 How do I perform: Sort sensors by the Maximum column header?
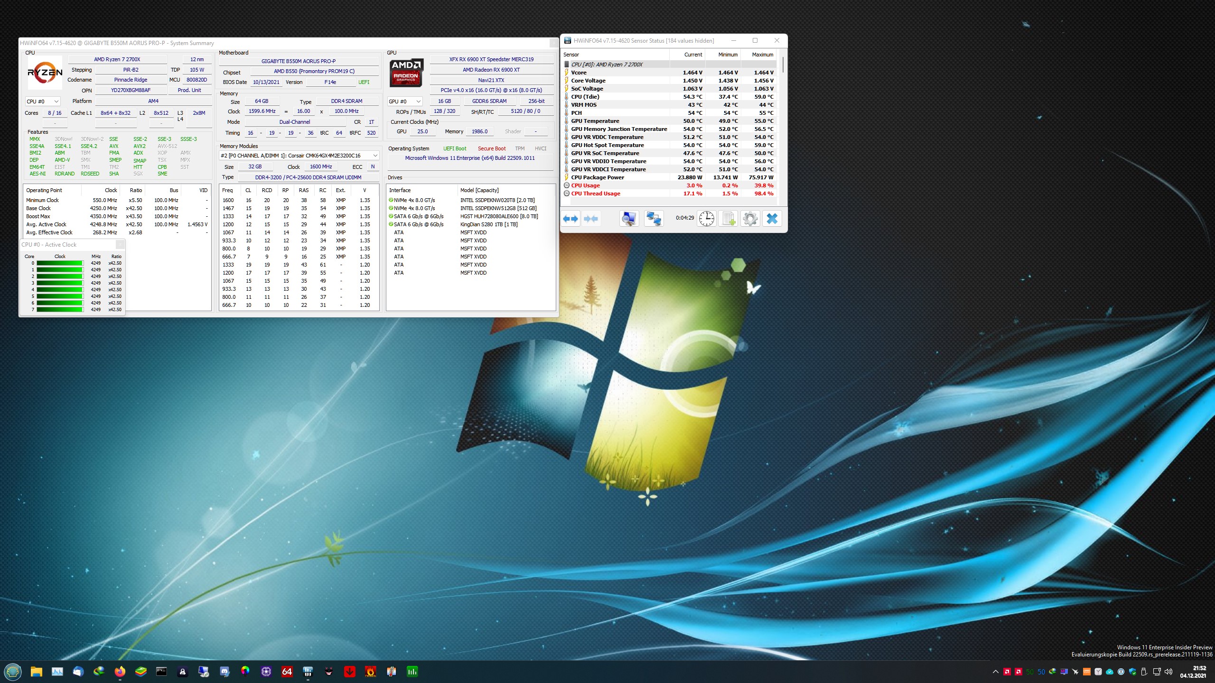click(762, 54)
